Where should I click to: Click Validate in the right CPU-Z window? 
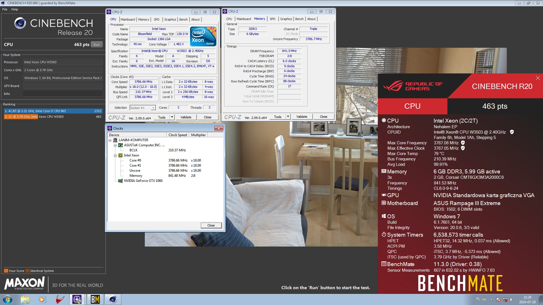pyautogui.click(x=302, y=117)
